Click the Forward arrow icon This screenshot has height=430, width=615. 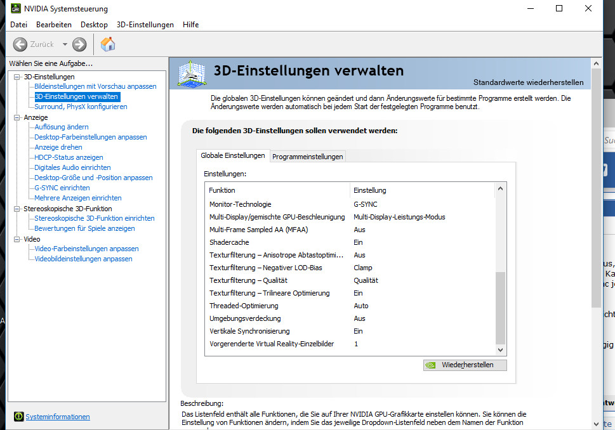(x=79, y=44)
